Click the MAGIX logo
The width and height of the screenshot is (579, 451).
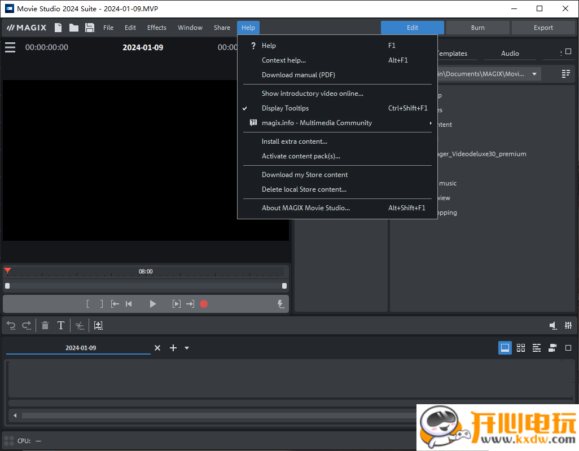click(x=27, y=28)
